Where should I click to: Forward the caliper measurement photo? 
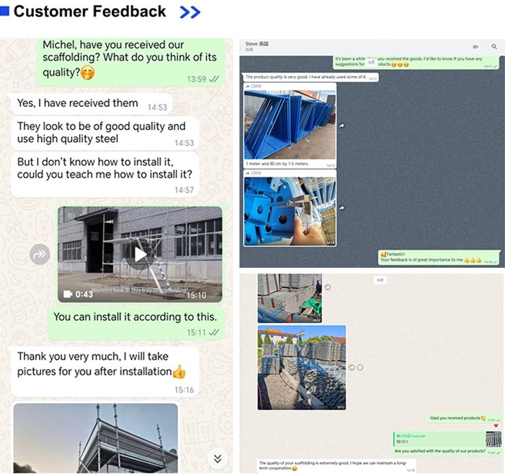(x=342, y=208)
